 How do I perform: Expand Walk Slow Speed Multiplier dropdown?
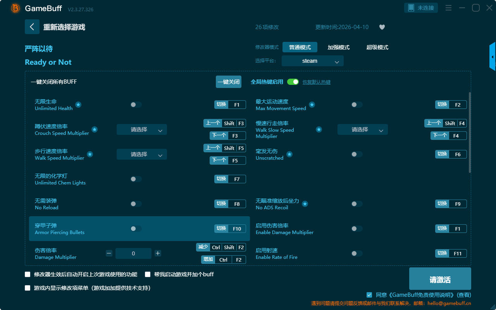click(x=362, y=130)
